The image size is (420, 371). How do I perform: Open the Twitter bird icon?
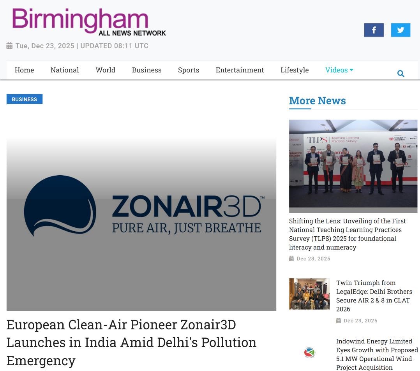(401, 30)
